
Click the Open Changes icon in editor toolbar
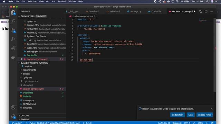click(x=200, y=11)
